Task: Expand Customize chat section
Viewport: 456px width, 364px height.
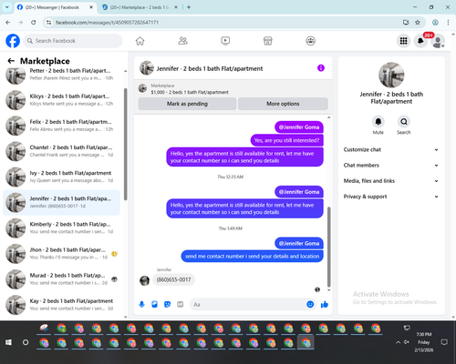Action: pyautogui.click(x=391, y=149)
